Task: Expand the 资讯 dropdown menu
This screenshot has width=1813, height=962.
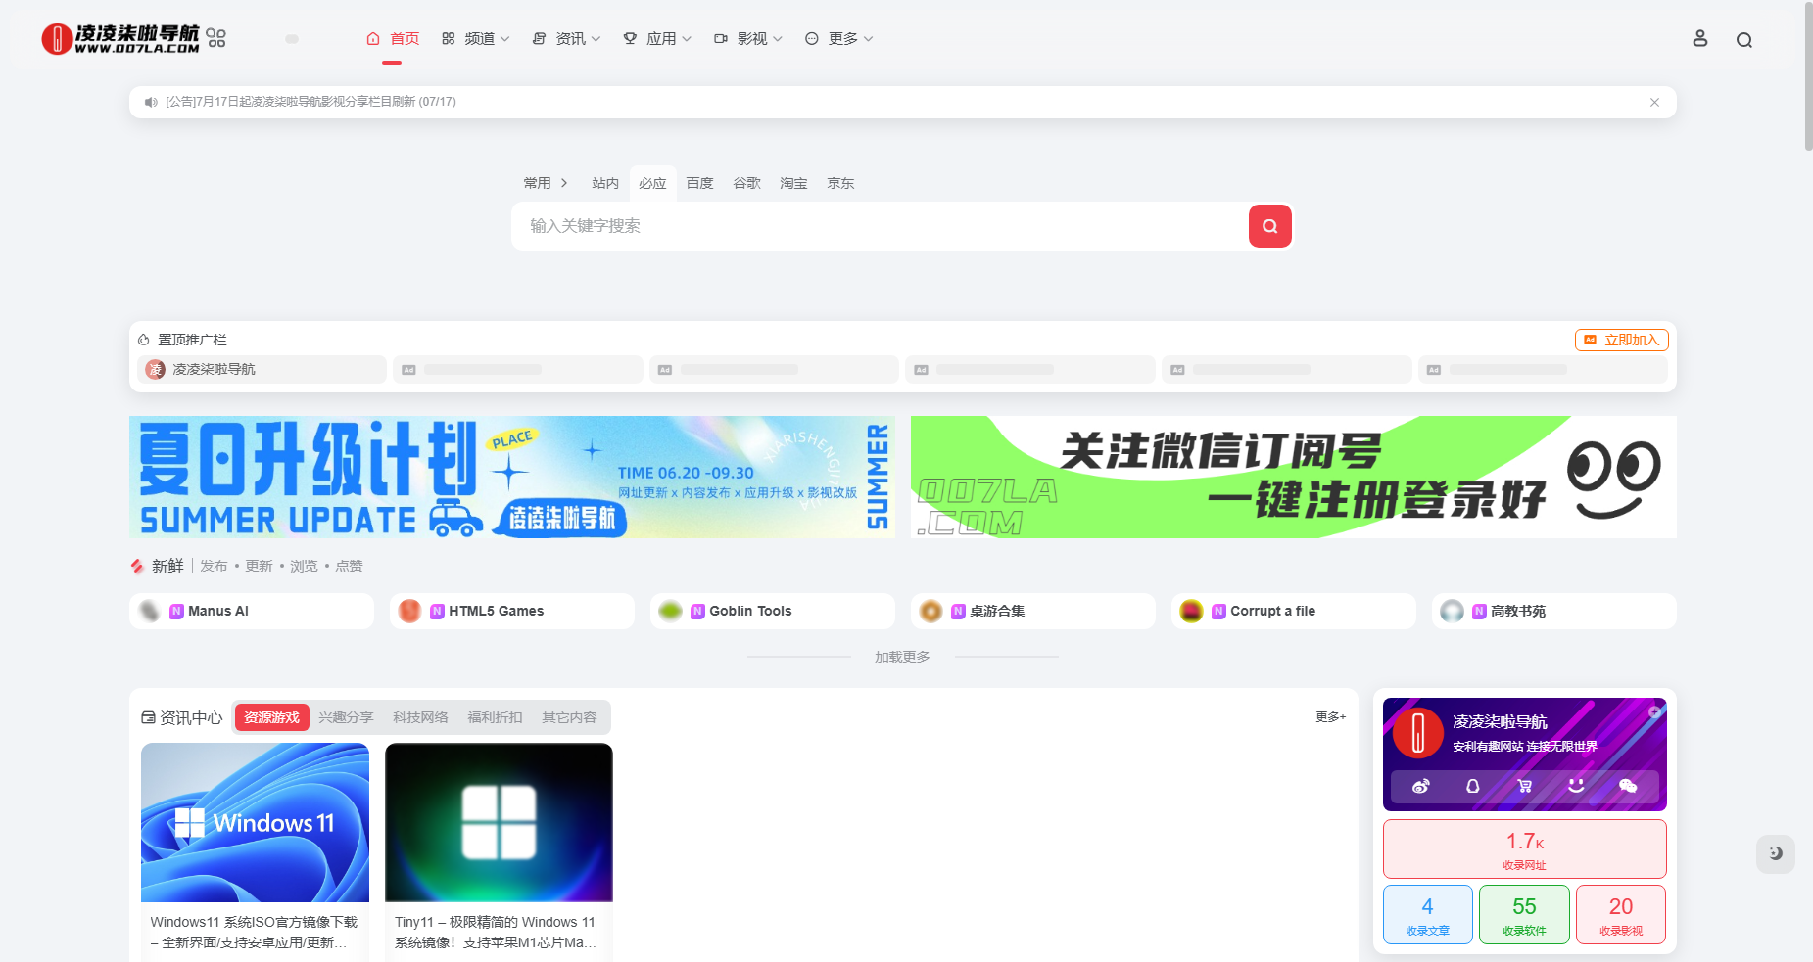Action: point(566,39)
